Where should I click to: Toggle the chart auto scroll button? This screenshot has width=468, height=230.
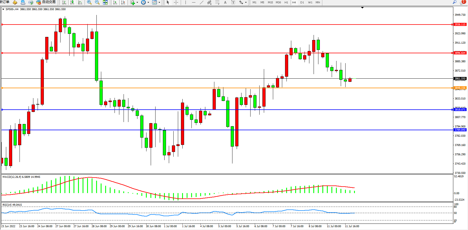click(x=115, y=3)
